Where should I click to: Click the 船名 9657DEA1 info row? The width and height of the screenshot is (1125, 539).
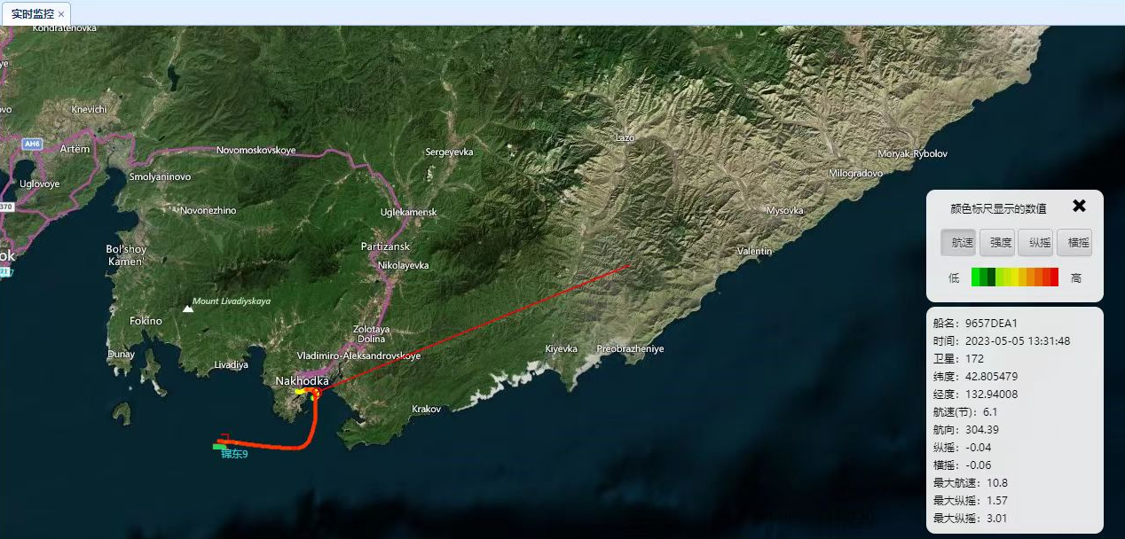pos(975,323)
